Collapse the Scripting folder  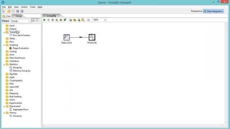click(x=4, y=45)
